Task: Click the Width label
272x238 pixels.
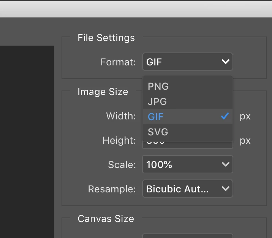Action: pyautogui.click(x=121, y=116)
